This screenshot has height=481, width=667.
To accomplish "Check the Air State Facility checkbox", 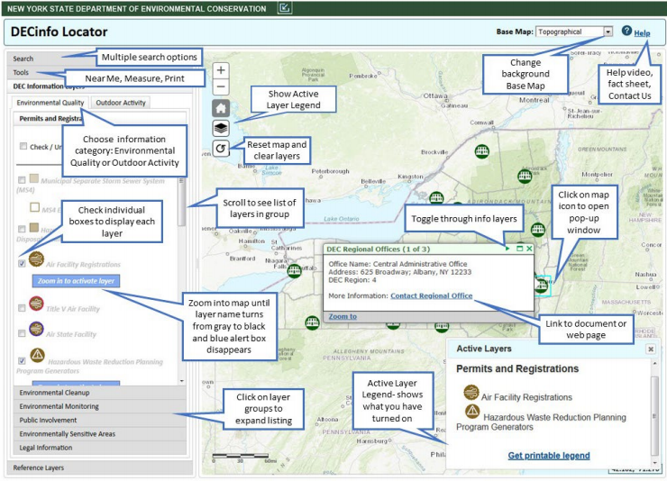I will pos(22,333).
